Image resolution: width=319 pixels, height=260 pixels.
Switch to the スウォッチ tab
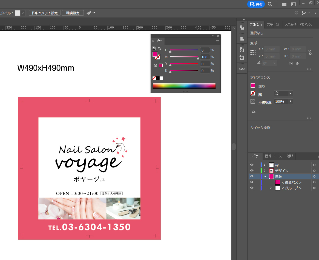(291, 24)
